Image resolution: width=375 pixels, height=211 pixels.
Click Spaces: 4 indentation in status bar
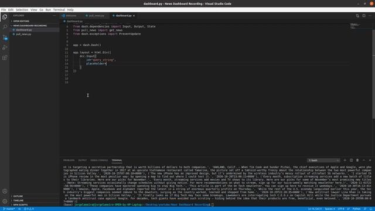tap(330, 209)
